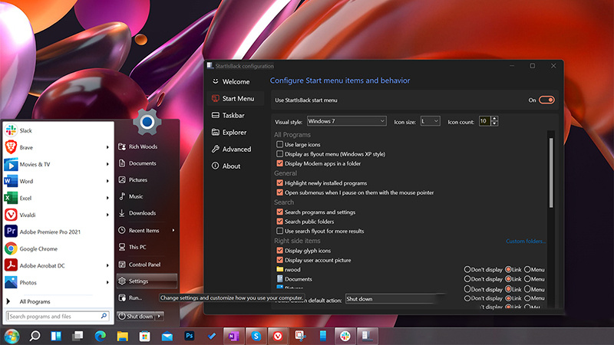Launch Microsoft Edge from the taskbar
The image size is (614, 345).
click(x=101, y=336)
